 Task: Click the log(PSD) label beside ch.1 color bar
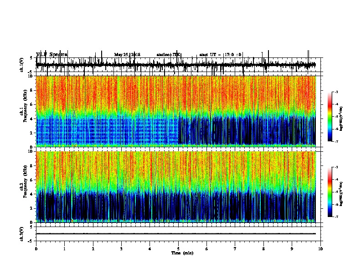click(341, 119)
